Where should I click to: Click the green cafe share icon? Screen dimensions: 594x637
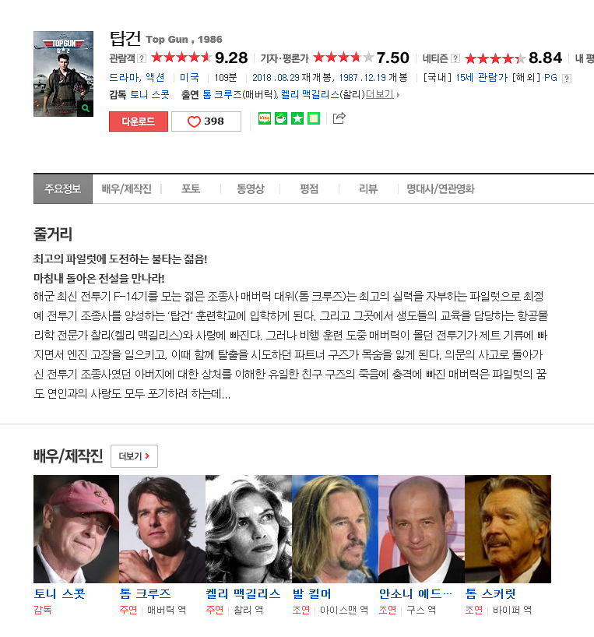[281, 118]
